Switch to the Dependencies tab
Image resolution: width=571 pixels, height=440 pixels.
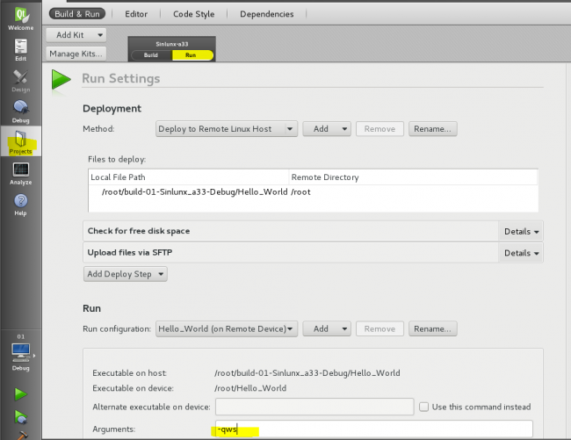266,14
